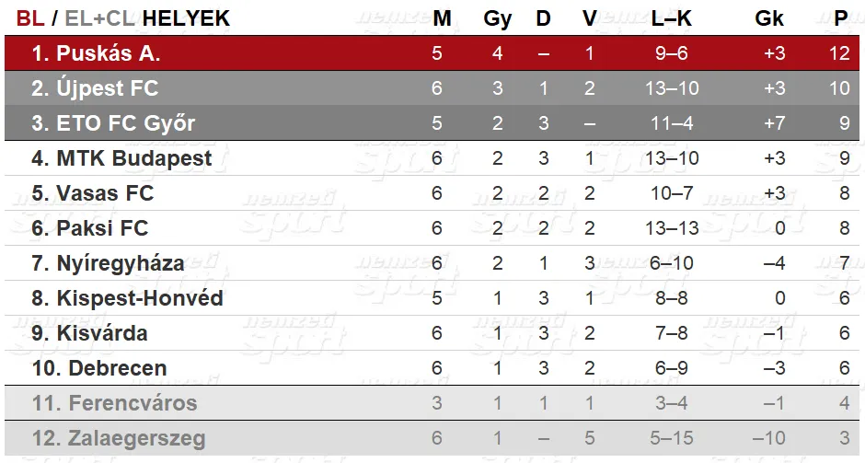Click the Nyíregyháza team name
The image size is (865, 463).
click(x=121, y=263)
